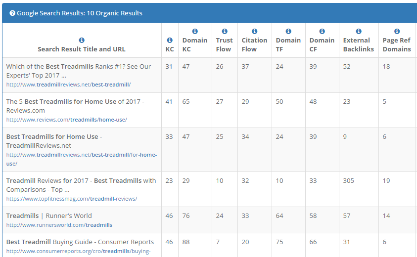
Task: Click the info icon above Page Ref Domains
Action: pyautogui.click(x=397, y=31)
